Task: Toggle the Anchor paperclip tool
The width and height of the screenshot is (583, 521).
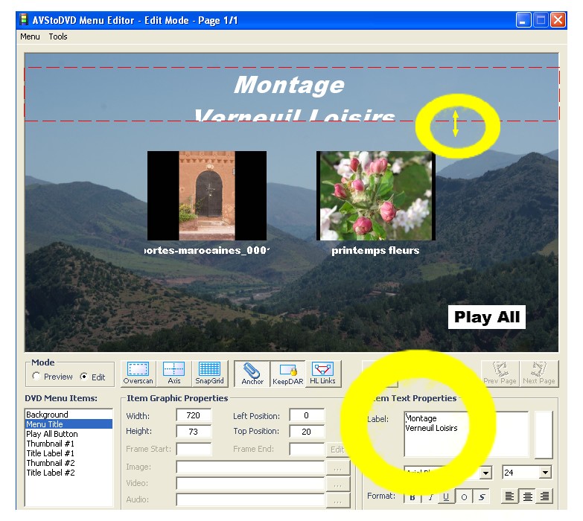Action: click(x=252, y=374)
